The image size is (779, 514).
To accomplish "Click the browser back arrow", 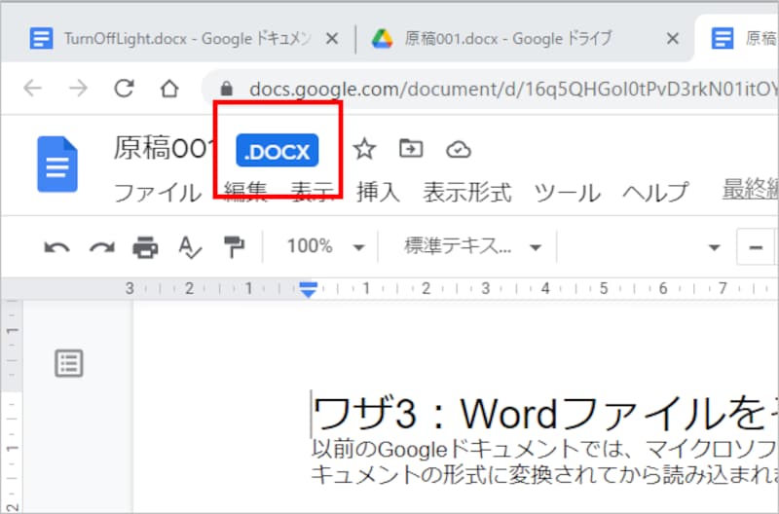I will coord(33,89).
